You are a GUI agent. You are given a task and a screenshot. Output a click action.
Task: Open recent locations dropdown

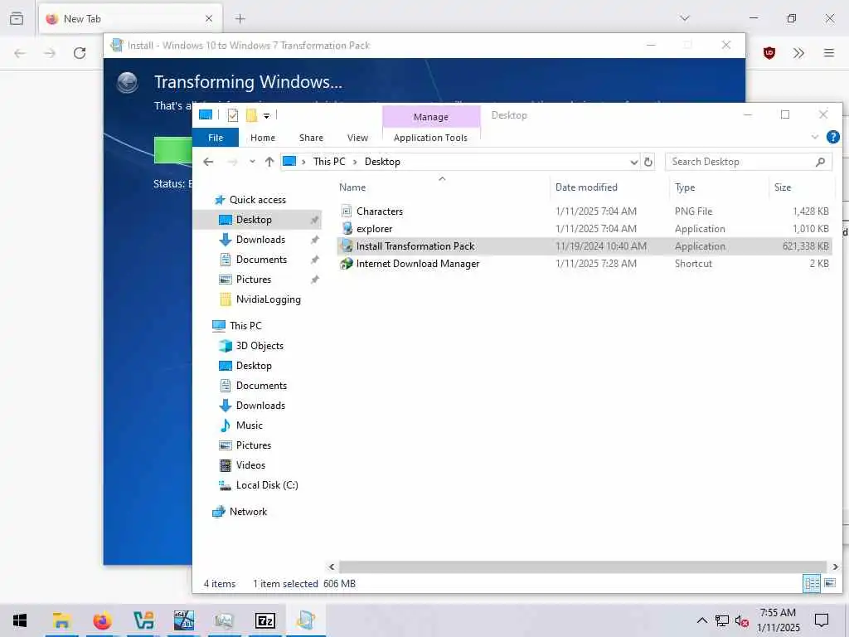point(252,162)
